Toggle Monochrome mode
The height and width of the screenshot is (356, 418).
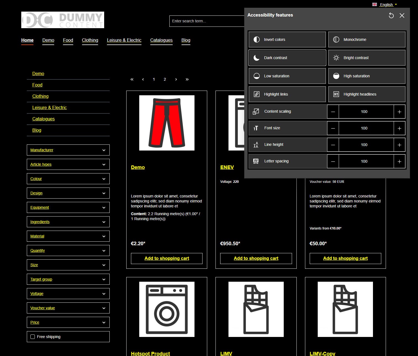[x=367, y=39]
